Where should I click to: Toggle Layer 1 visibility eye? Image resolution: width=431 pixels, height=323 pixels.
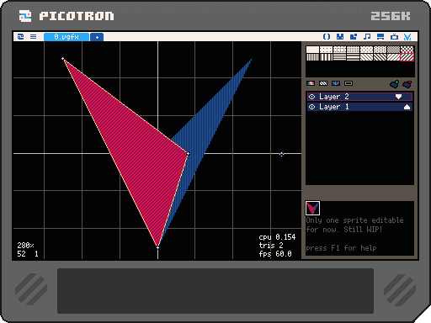click(311, 107)
